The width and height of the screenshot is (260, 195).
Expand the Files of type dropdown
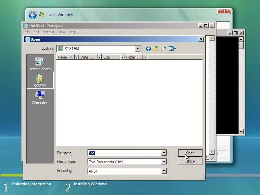pyautogui.click(x=164, y=162)
